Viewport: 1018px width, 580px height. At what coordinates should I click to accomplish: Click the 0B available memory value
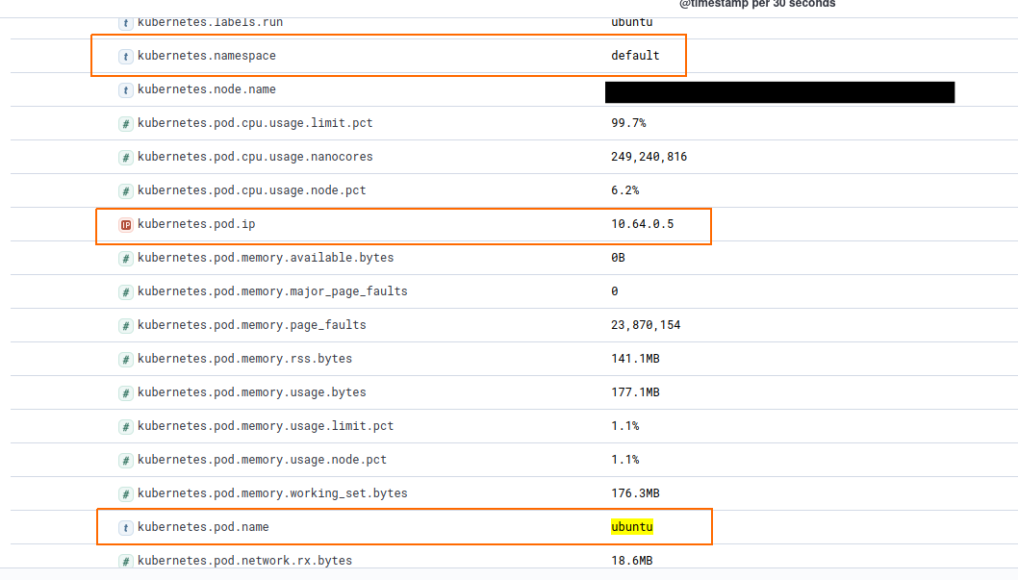[618, 258]
